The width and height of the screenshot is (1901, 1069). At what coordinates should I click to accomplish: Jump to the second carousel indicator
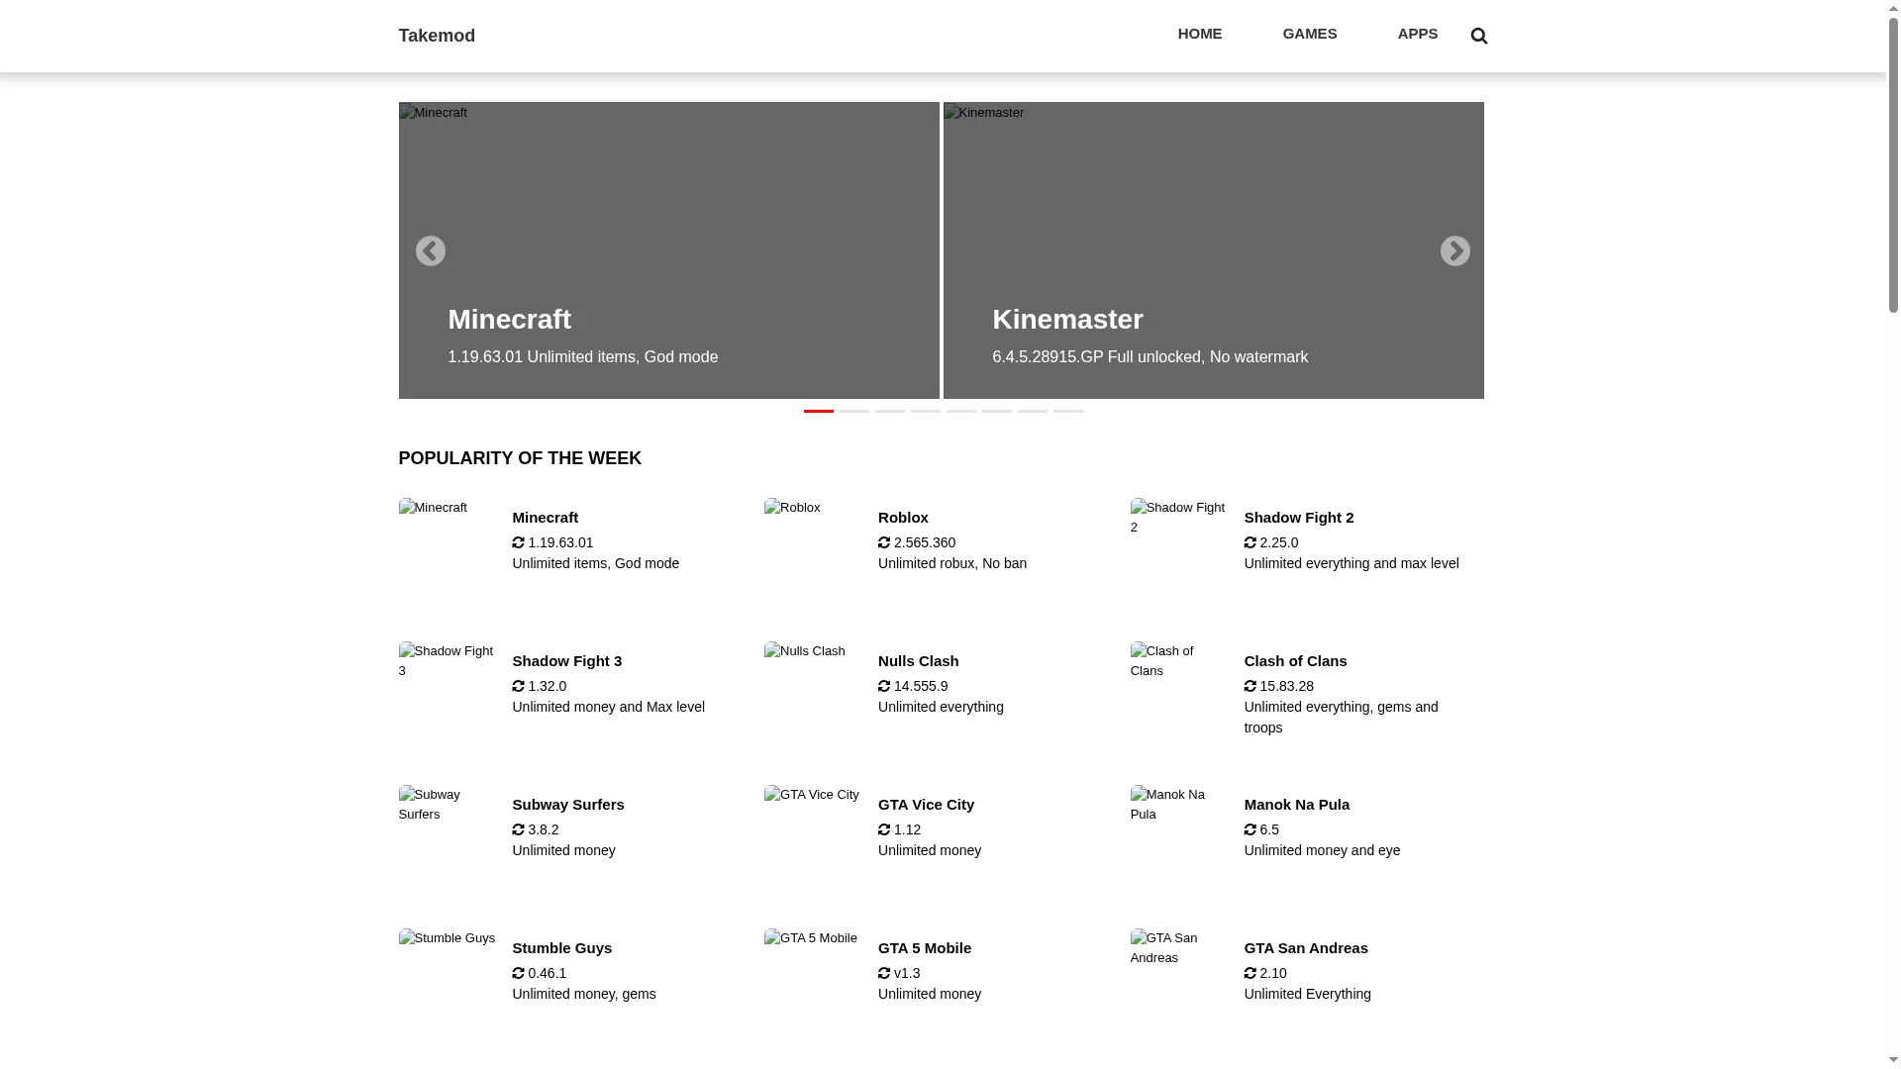854,411
